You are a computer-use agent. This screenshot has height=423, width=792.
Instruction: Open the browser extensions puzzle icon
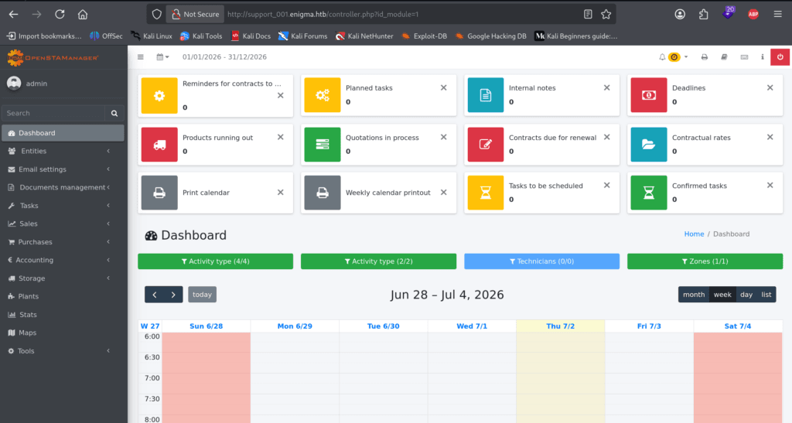tap(703, 14)
